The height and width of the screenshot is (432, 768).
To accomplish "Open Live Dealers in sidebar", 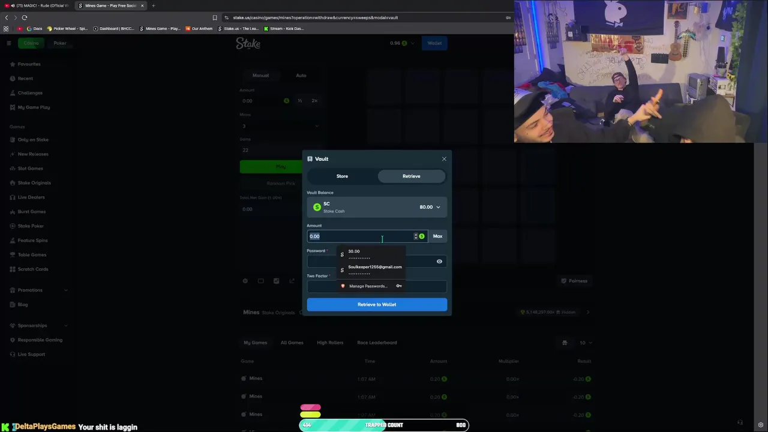I will (x=31, y=197).
